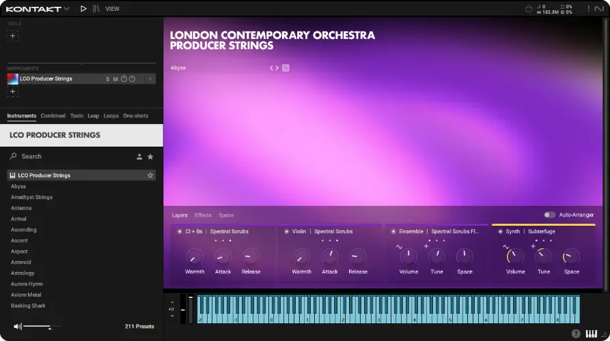Viewport: 610px width, 341px height.
Task: Mute the LCO Producer Strings instrument
Action: point(115,79)
